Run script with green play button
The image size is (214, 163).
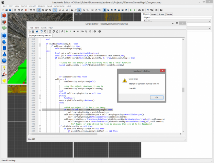[67, 31]
